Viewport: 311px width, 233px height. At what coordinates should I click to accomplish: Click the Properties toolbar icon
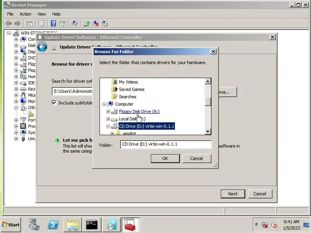[x=42, y=24]
